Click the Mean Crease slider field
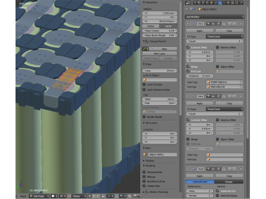266x199 pixels. (x=160, y=31)
